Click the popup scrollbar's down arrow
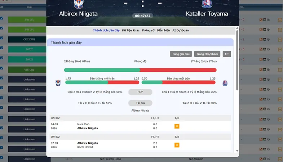This screenshot has height=162, width=283. click(237, 150)
